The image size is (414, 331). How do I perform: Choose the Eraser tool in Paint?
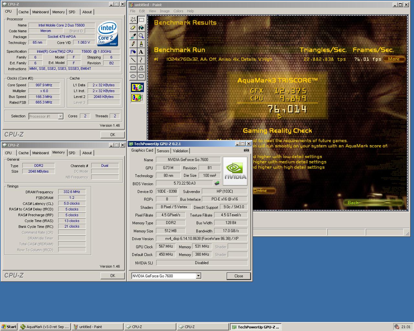coord(133,28)
